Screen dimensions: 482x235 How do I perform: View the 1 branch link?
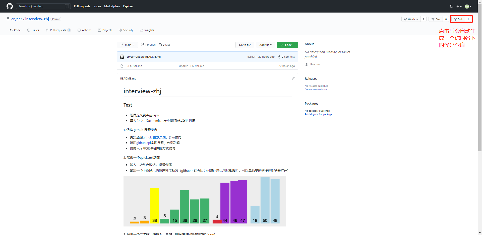click(x=148, y=45)
